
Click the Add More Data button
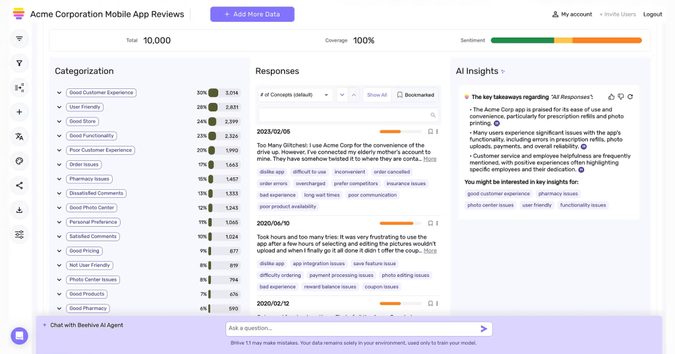(252, 15)
